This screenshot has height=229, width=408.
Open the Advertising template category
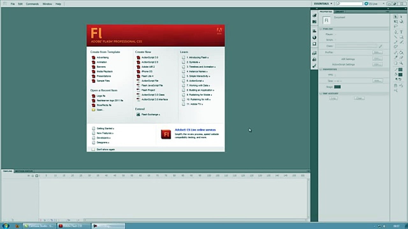(103, 58)
